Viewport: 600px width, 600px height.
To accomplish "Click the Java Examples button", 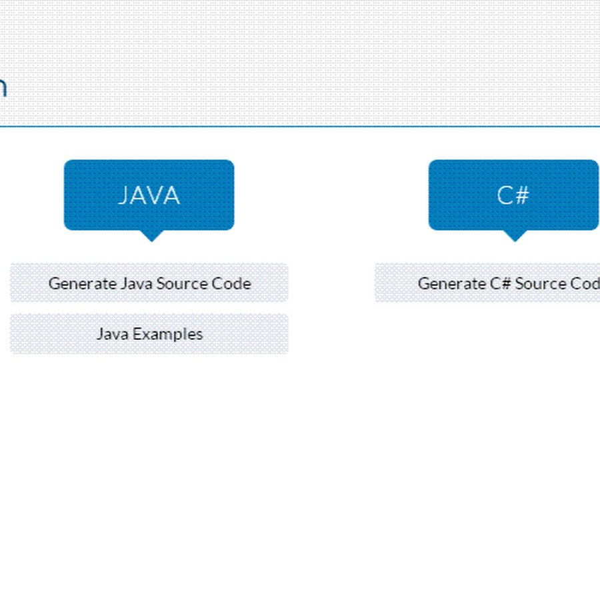I will coord(149,333).
